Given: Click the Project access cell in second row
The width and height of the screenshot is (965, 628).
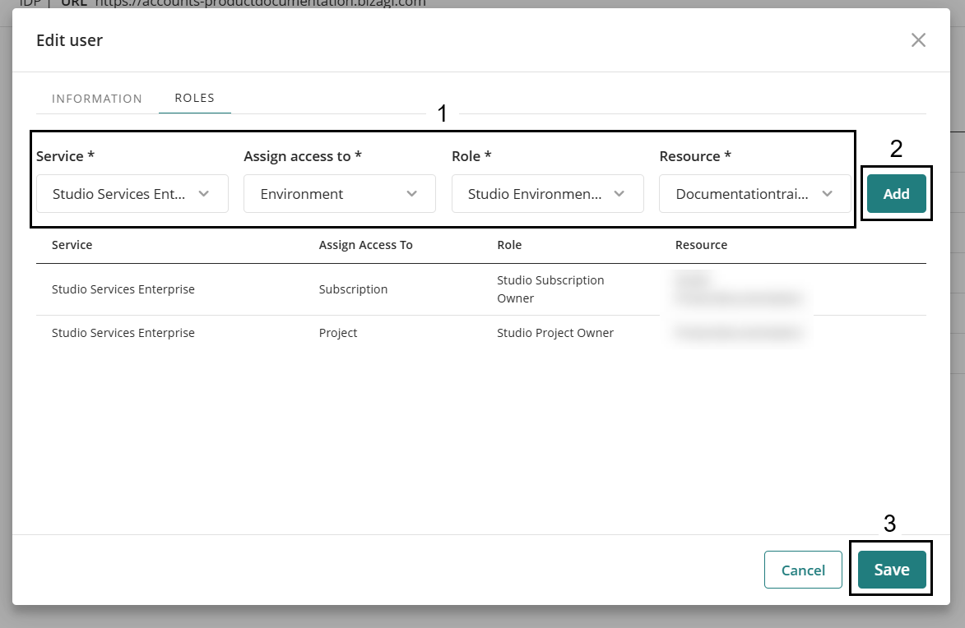Looking at the screenshot, I should (338, 333).
